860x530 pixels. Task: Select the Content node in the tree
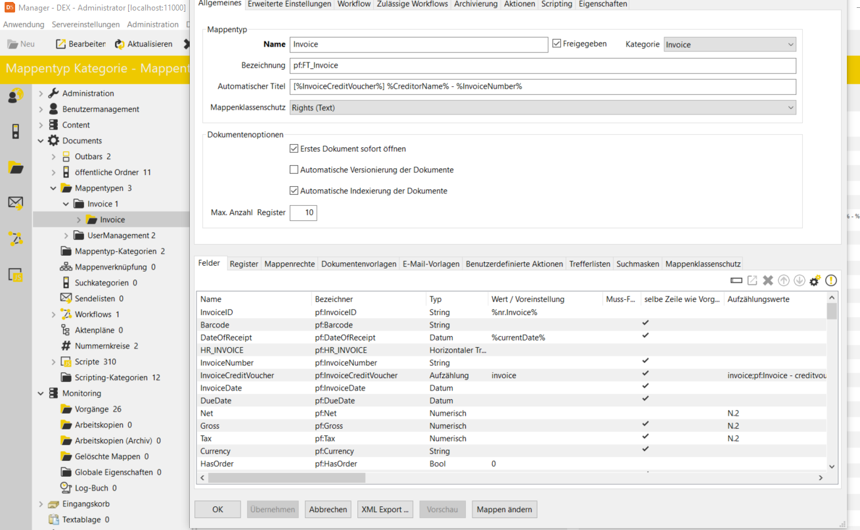(x=76, y=125)
